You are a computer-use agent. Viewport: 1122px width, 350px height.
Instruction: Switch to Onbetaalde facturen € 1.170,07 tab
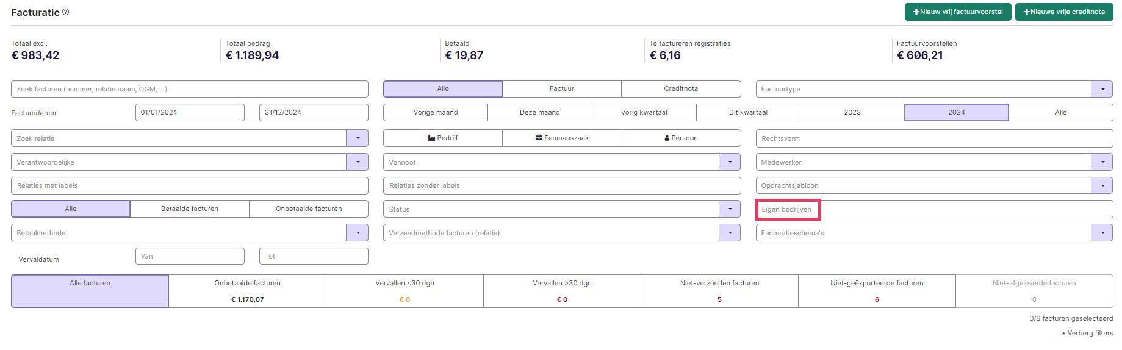pyautogui.click(x=248, y=291)
